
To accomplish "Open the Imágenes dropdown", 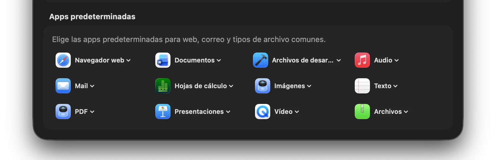I will pyautogui.click(x=293, y=86).
